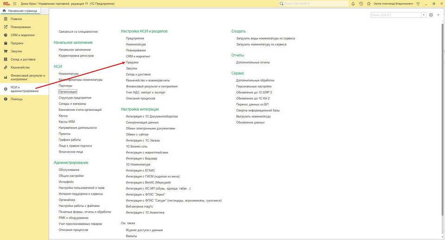This screenshot has width=445, height=240.
Task: Open the history clock icon
Action: pos(361,4)
